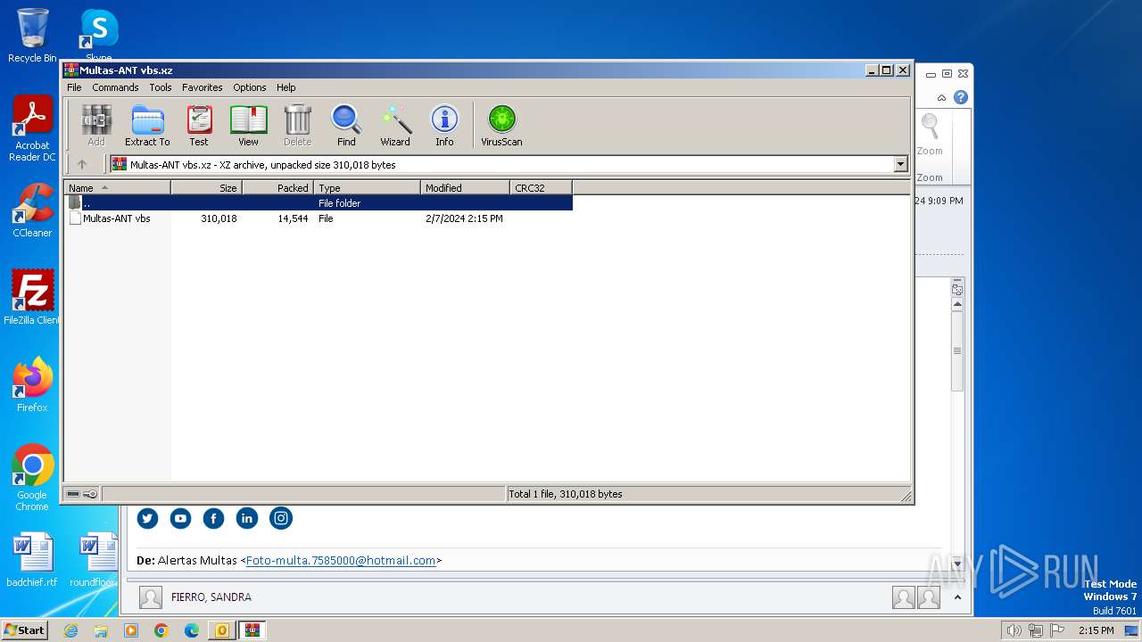Click the Outlook message scrollbar down arrow
The width and height of the screenshot is (1142, 642).
pyautogui.click(x=957, y=564)
